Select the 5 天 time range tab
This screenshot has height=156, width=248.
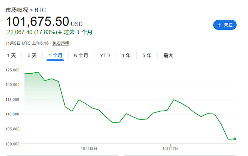tap(32, 56)
